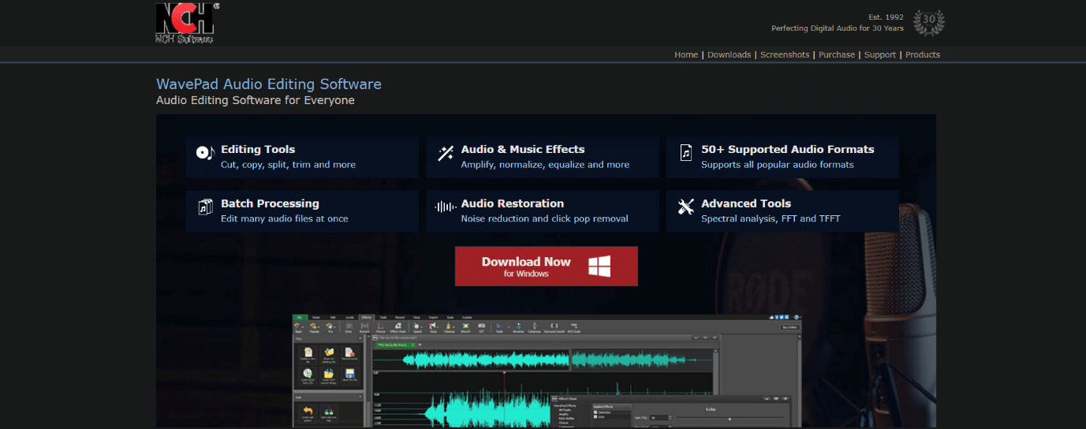The image size is (1086, 429).
Task: Click WavePad Audio Editing Software heading
Action: [269, 84]
